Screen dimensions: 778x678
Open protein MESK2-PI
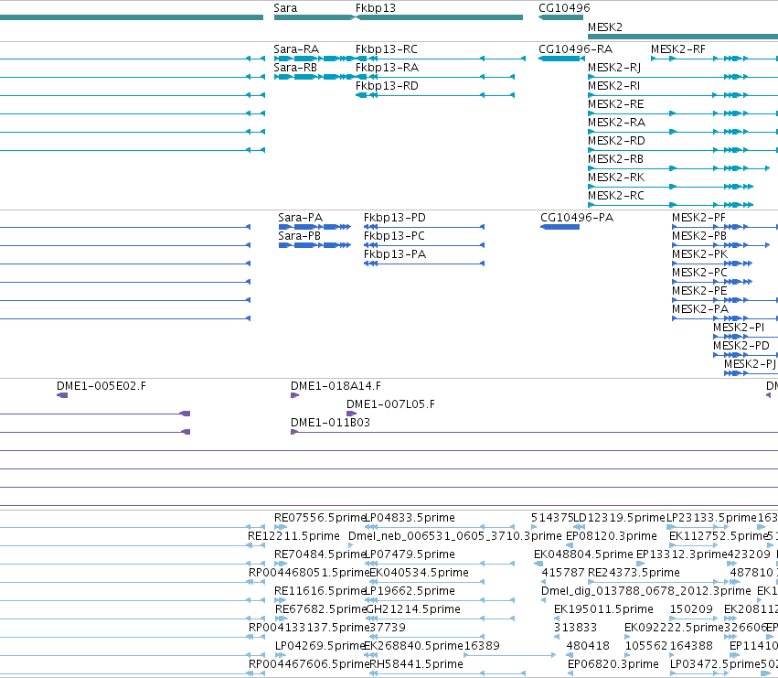tap(739, 328)
